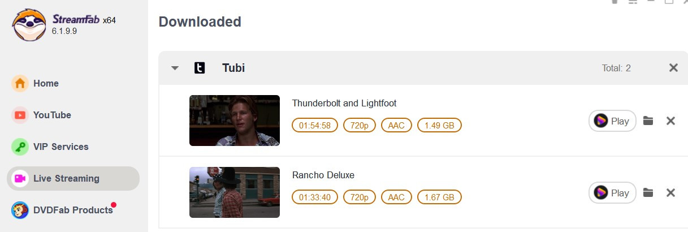688x232 pixels.
Task: Click the Rancho Deluxe title text
Action: [323, 175]
